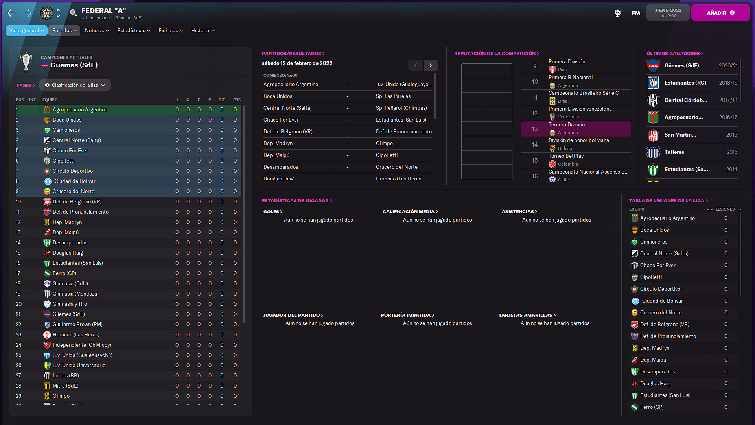
Task: Click the search magnifier icon
Action: click(73, 13)
